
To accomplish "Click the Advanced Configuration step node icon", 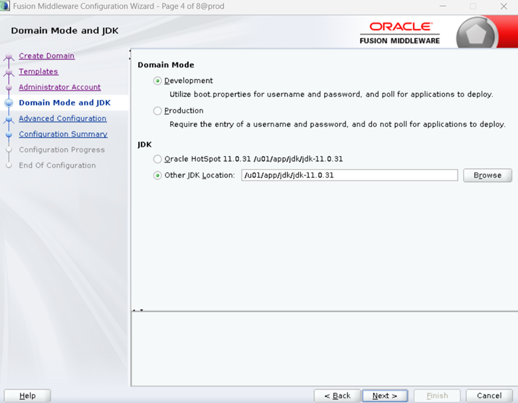I will (x=9, y=119).
